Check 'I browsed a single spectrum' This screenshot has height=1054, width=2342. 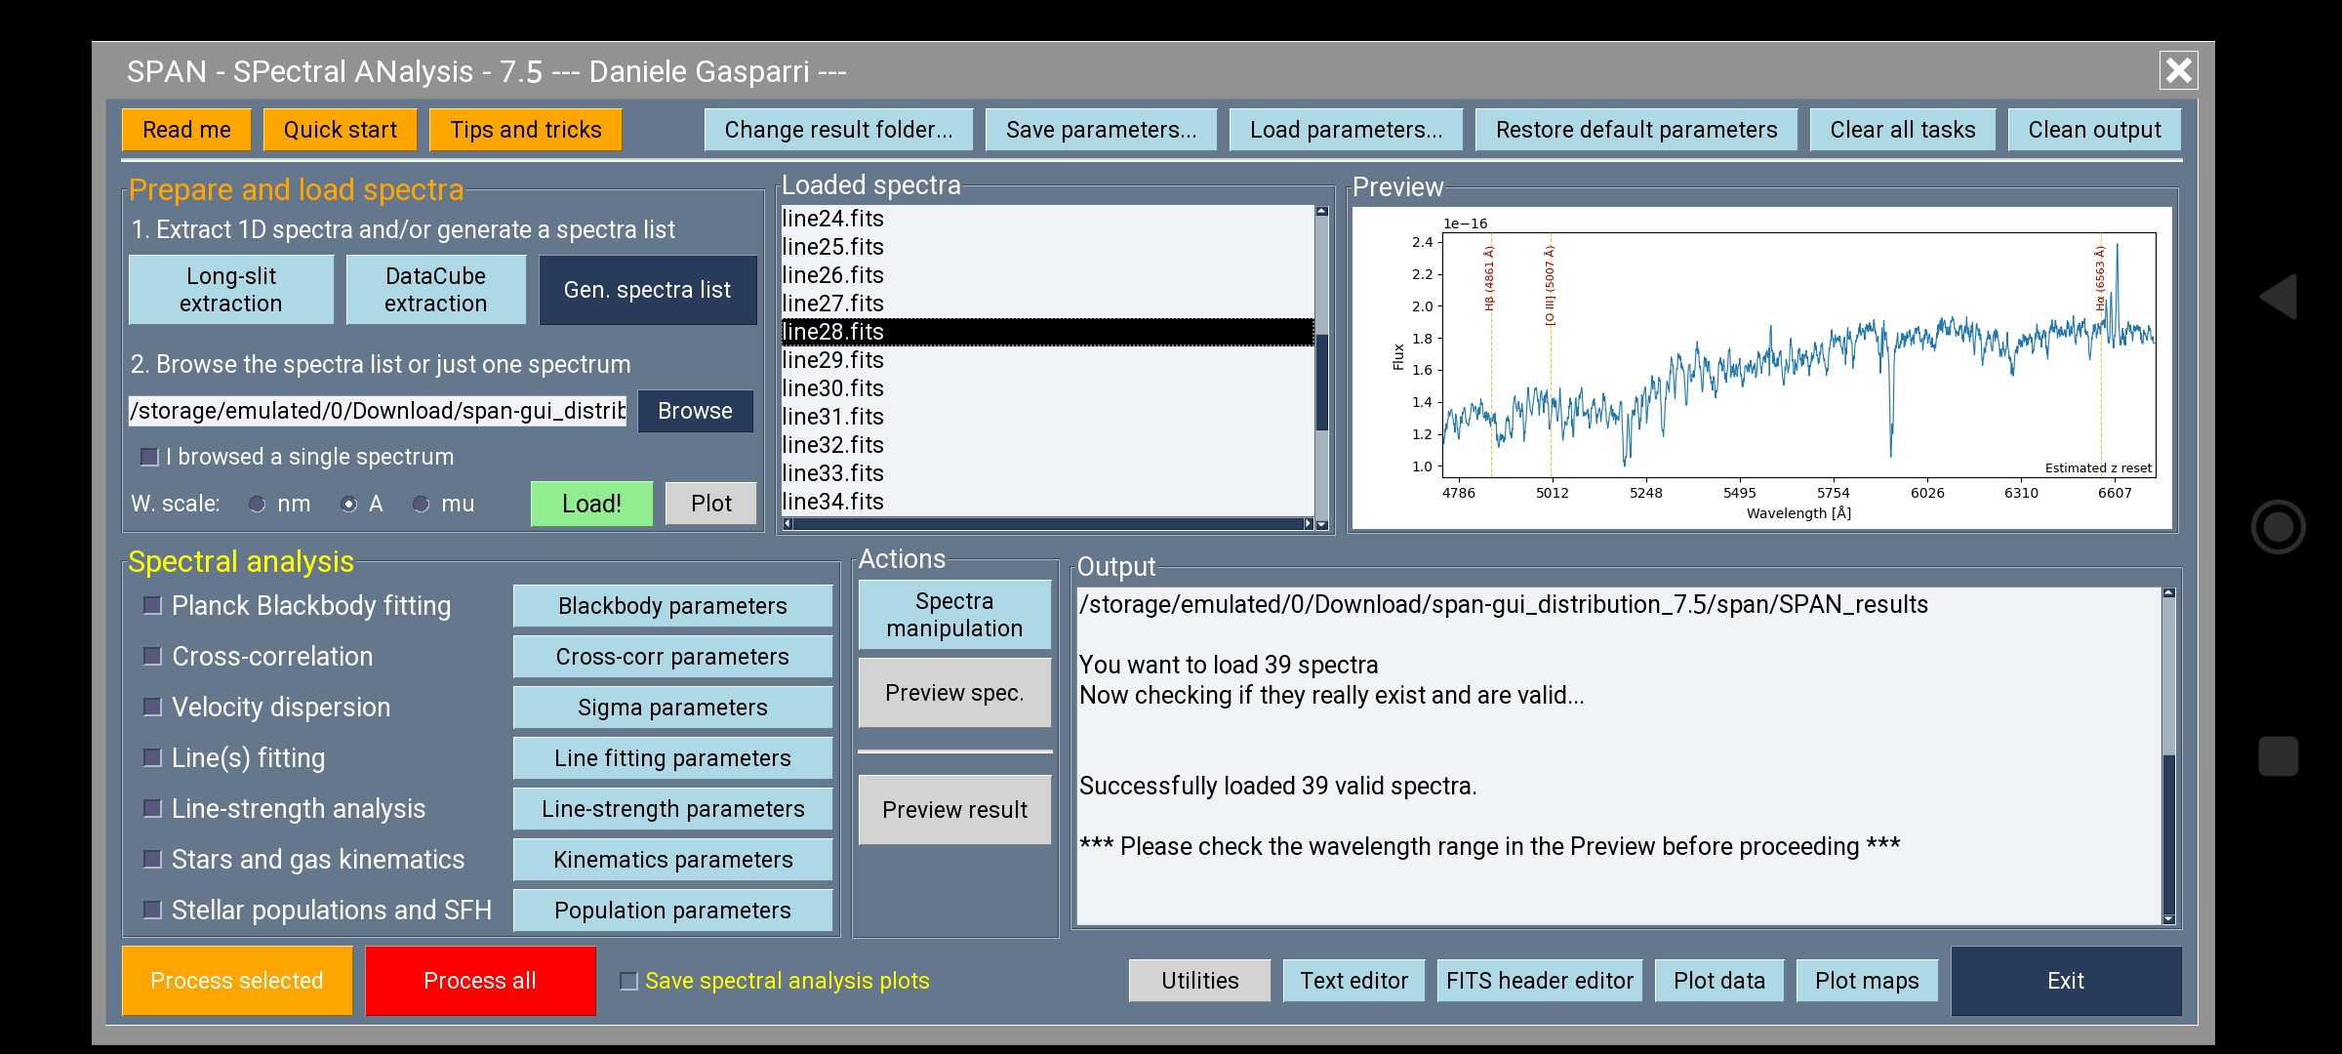pyautogui.click(x=149, y=457)
